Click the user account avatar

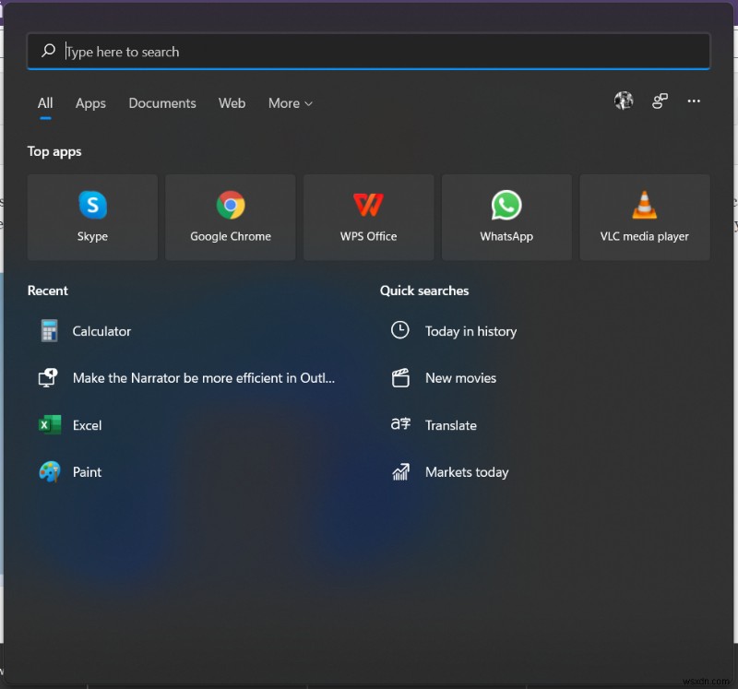624,101
